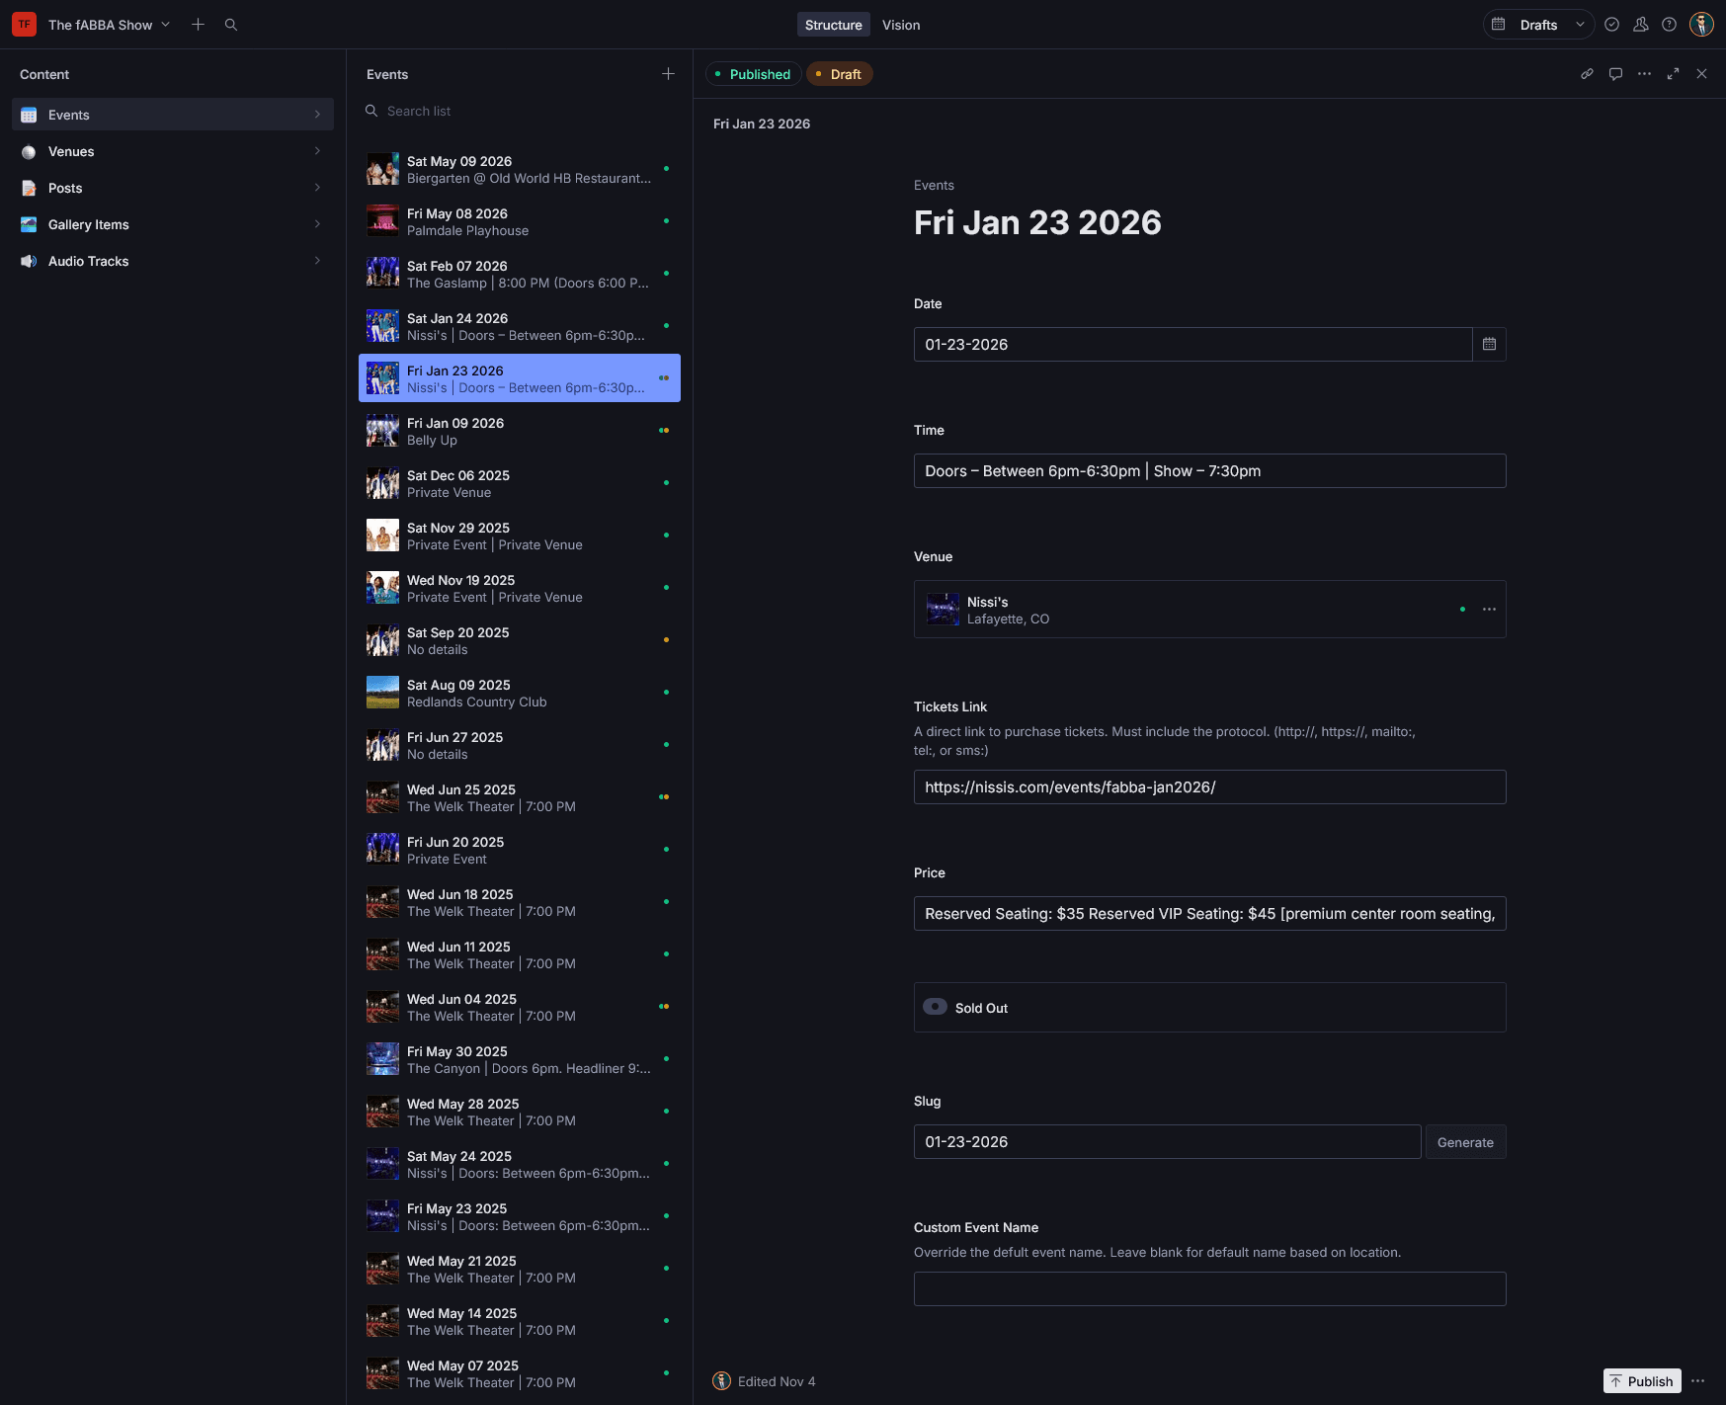Open the tasks checkmark panel in the navbar
Screen dimensions: 1726x1405
tap(1610, 24)
